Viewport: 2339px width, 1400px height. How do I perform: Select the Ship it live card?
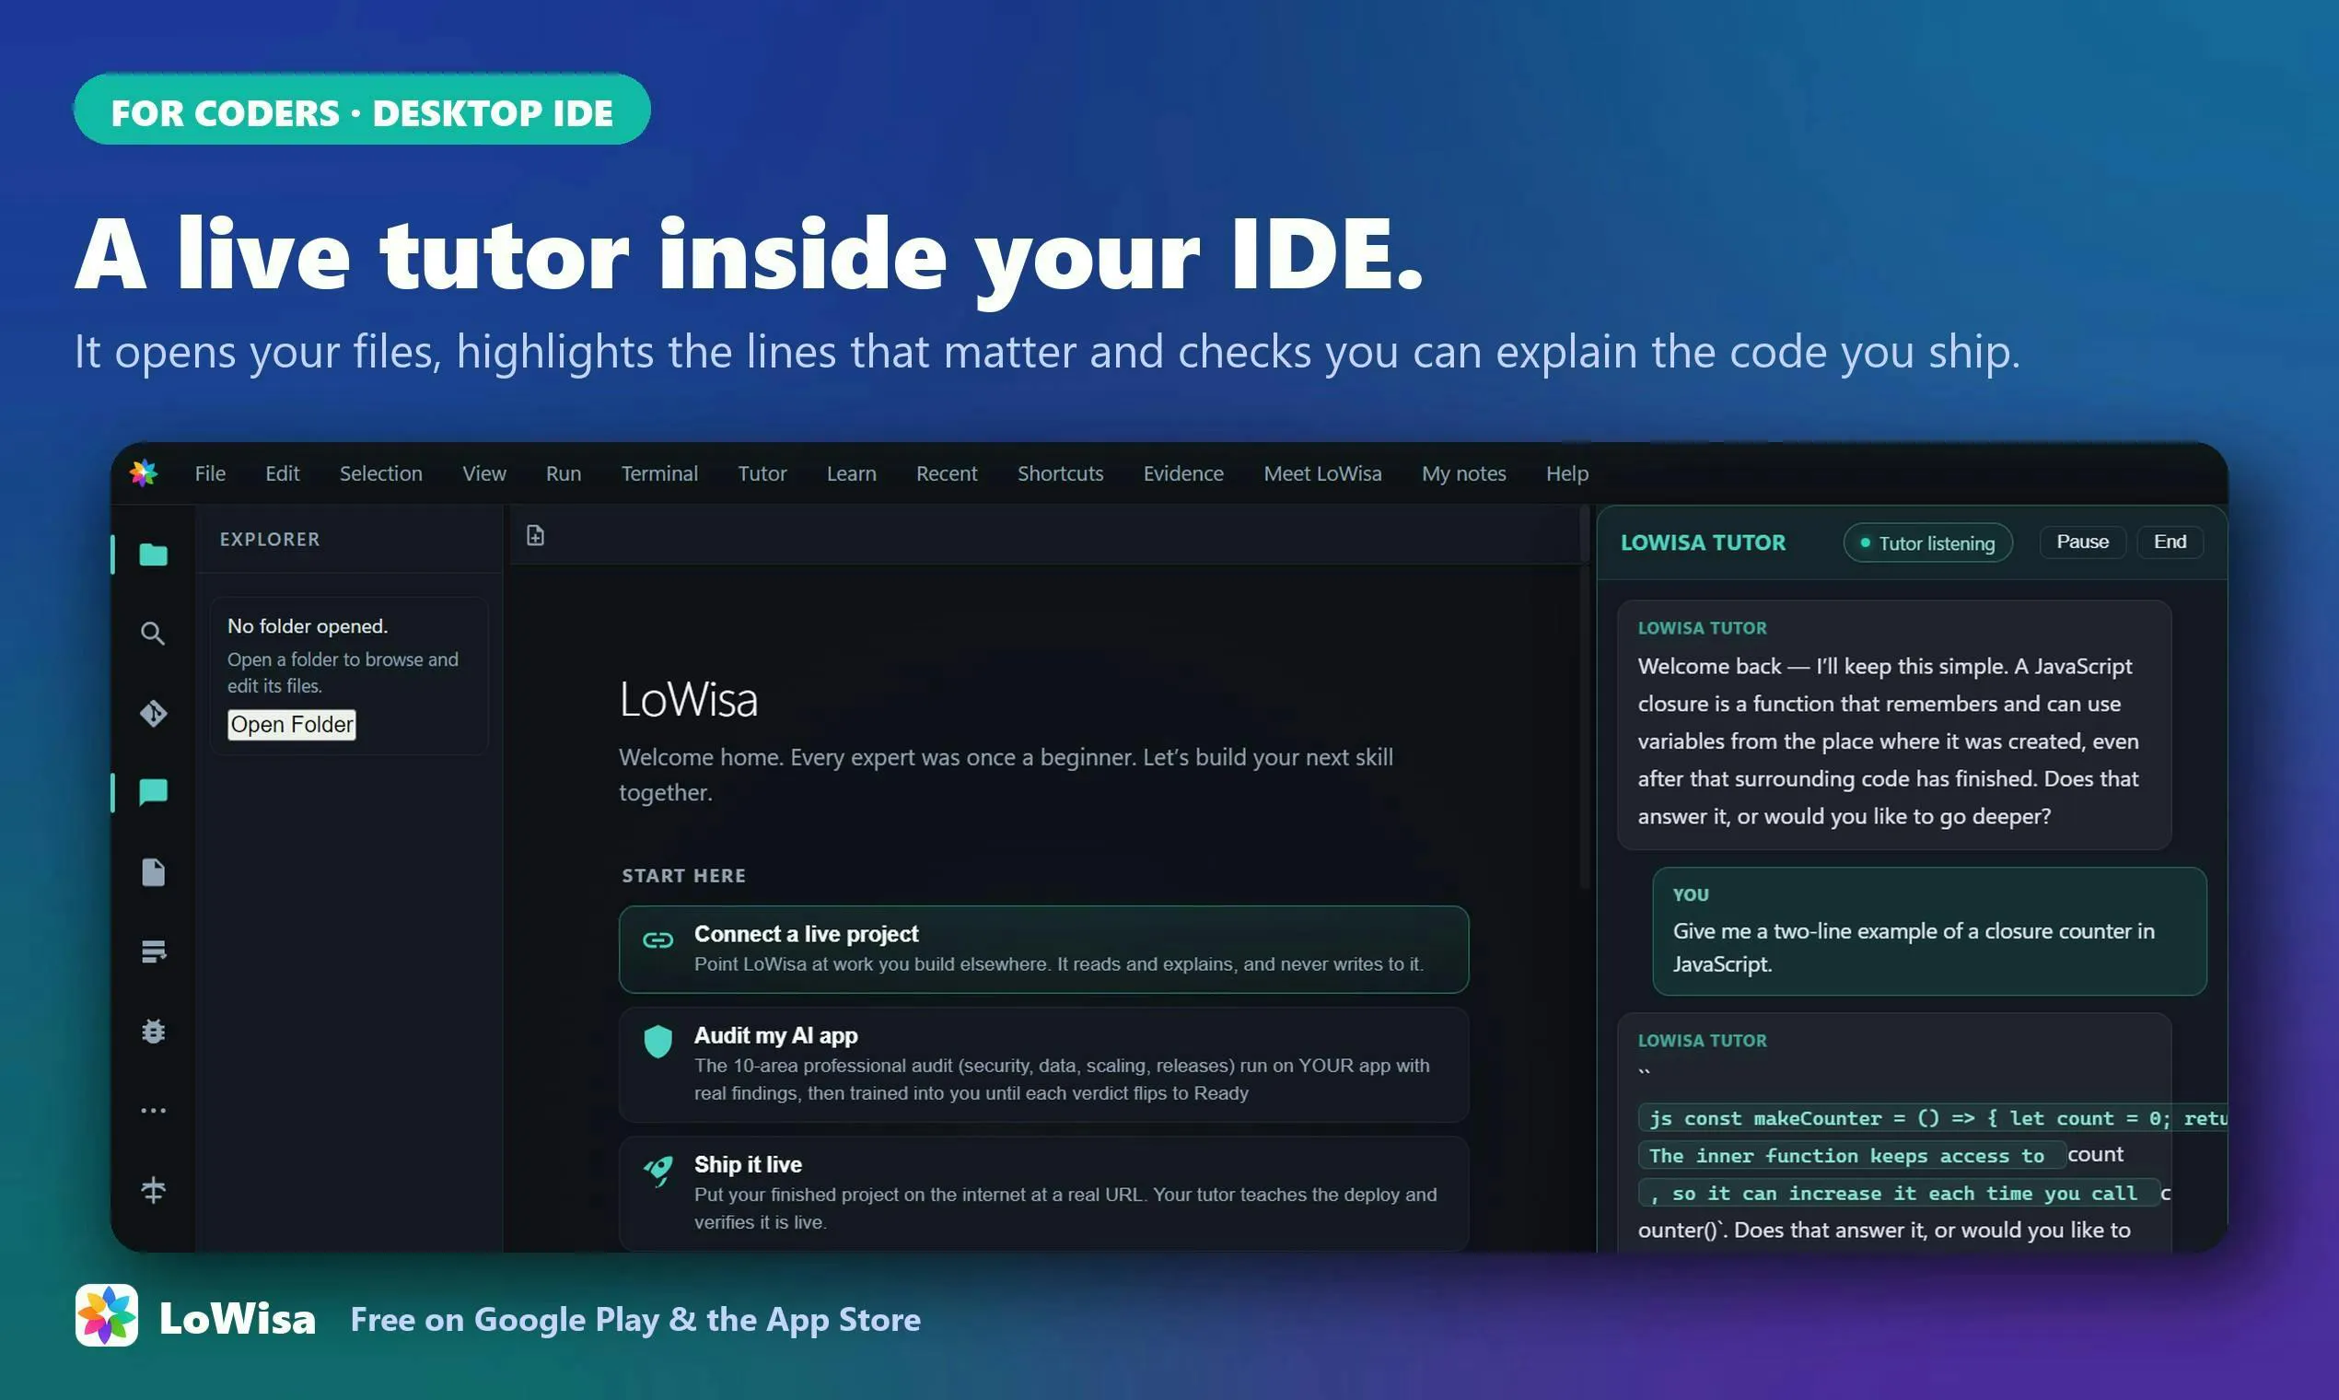(x=1043, y=1194)
